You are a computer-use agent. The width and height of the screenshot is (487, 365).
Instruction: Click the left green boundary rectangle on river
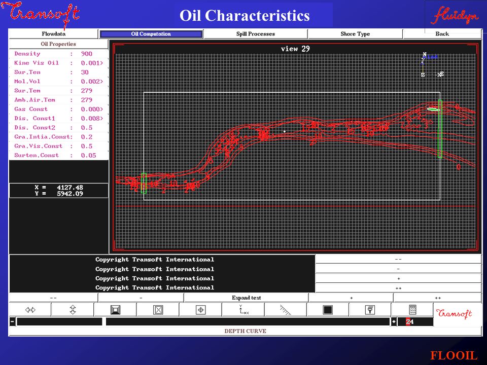point(144,183)
